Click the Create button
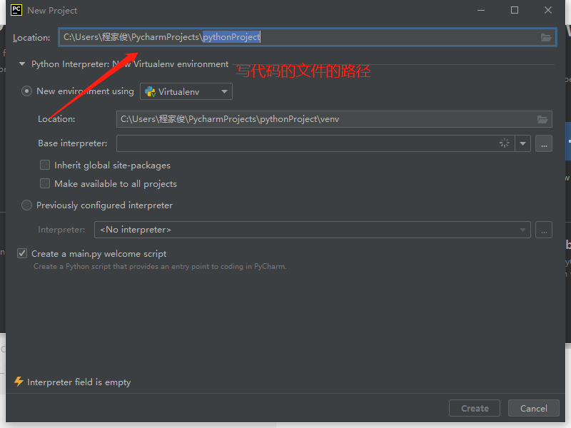The width and height of the screenshot is (571, 428). tap(475, 408)
